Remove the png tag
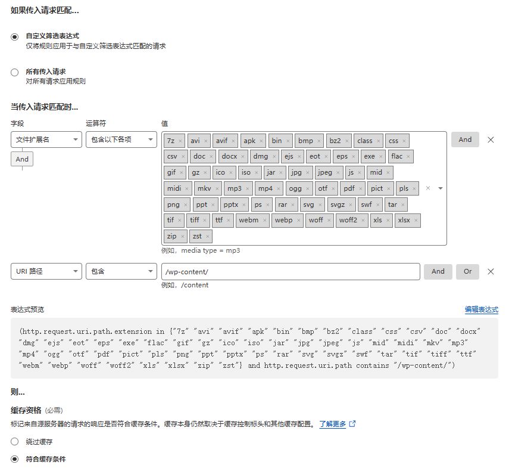This screenshot has width=509, height=471. point(185,204)
